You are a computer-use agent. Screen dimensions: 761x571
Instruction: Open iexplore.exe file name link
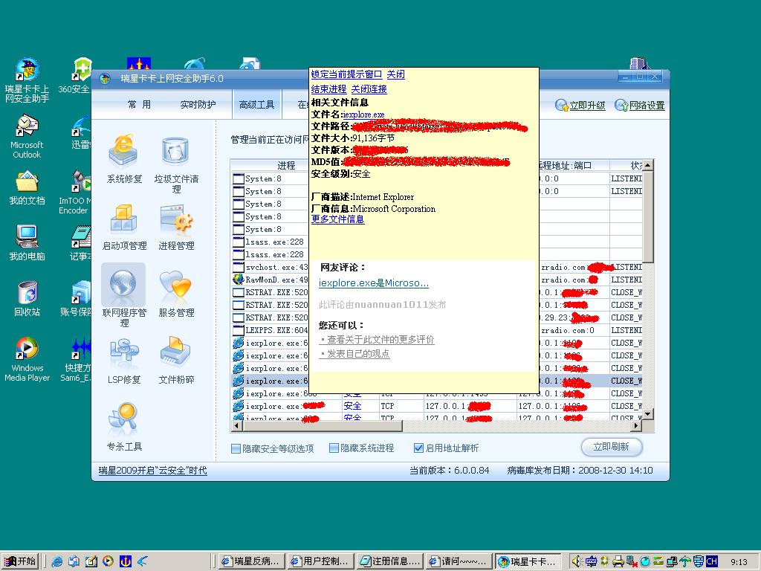pos(363,114)
